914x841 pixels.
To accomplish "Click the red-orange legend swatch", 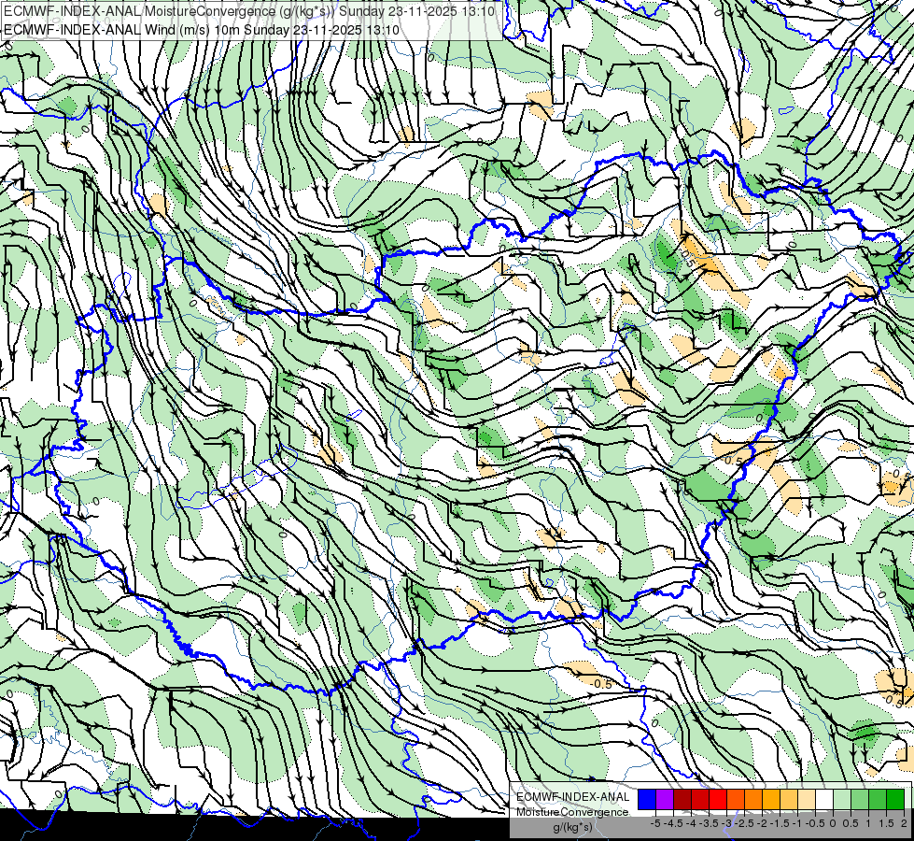I will 736,800.
